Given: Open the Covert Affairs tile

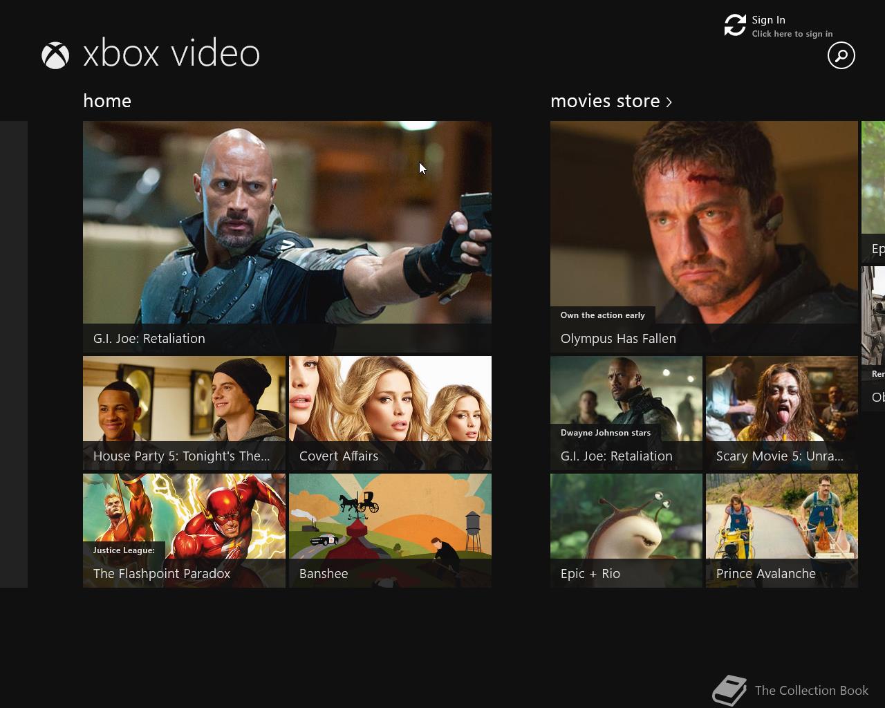Looking at the screenshot, I should point(390,413).
